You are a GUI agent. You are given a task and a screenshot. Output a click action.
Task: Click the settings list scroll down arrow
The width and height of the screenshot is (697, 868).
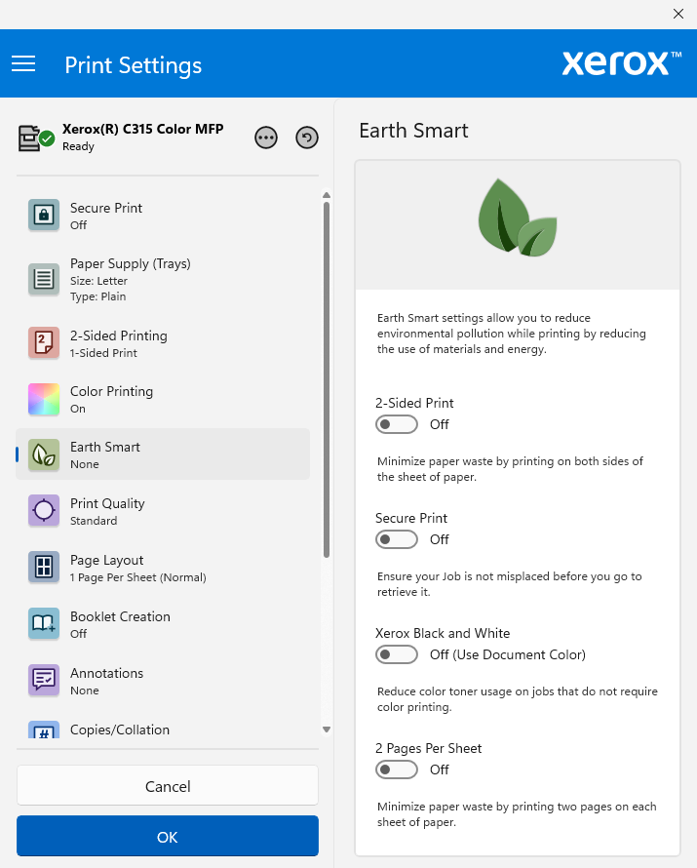[327, 730]
